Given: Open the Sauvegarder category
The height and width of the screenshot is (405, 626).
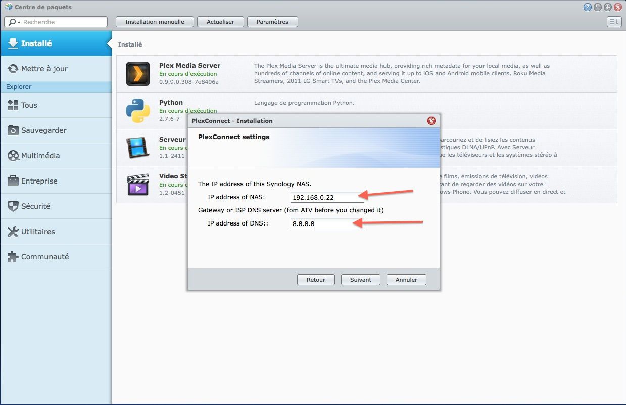Looking at the screenshot, I should [56, 130].
